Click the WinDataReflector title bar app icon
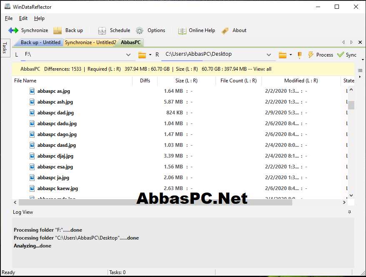366x277 pixels. click(x=8, y=7)
